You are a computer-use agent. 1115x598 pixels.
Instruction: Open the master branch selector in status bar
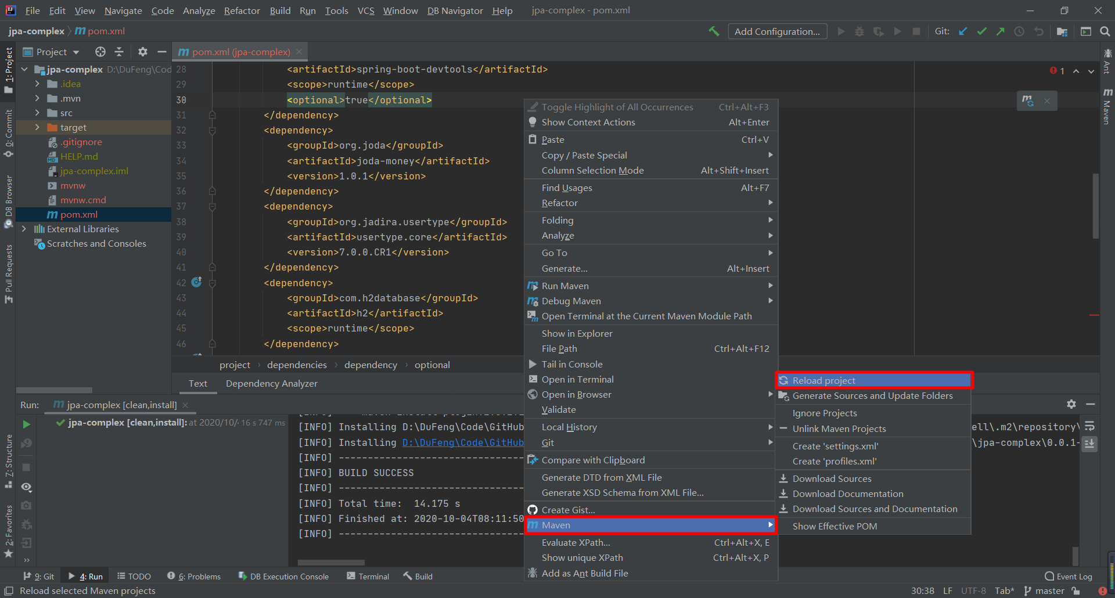pos(1044,590)
